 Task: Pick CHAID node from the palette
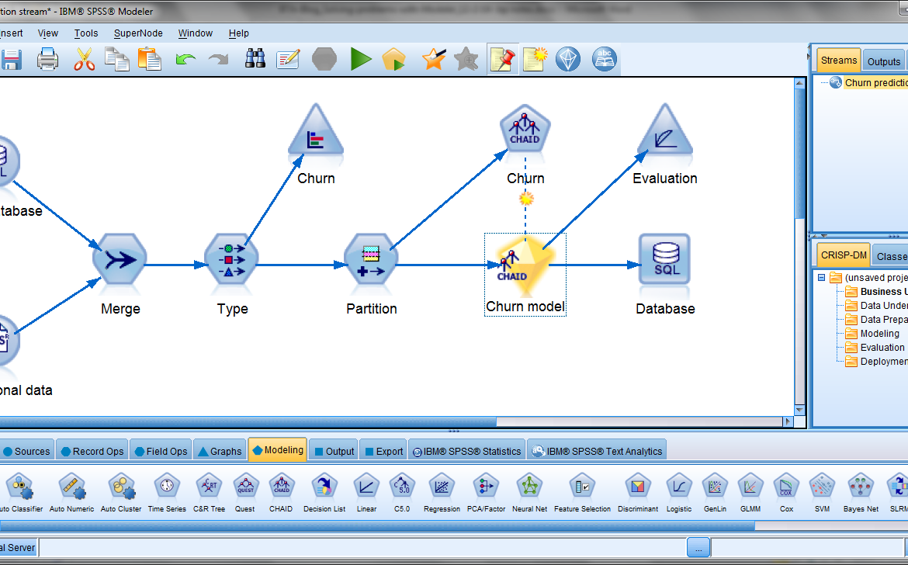click(x=281, y=494)
